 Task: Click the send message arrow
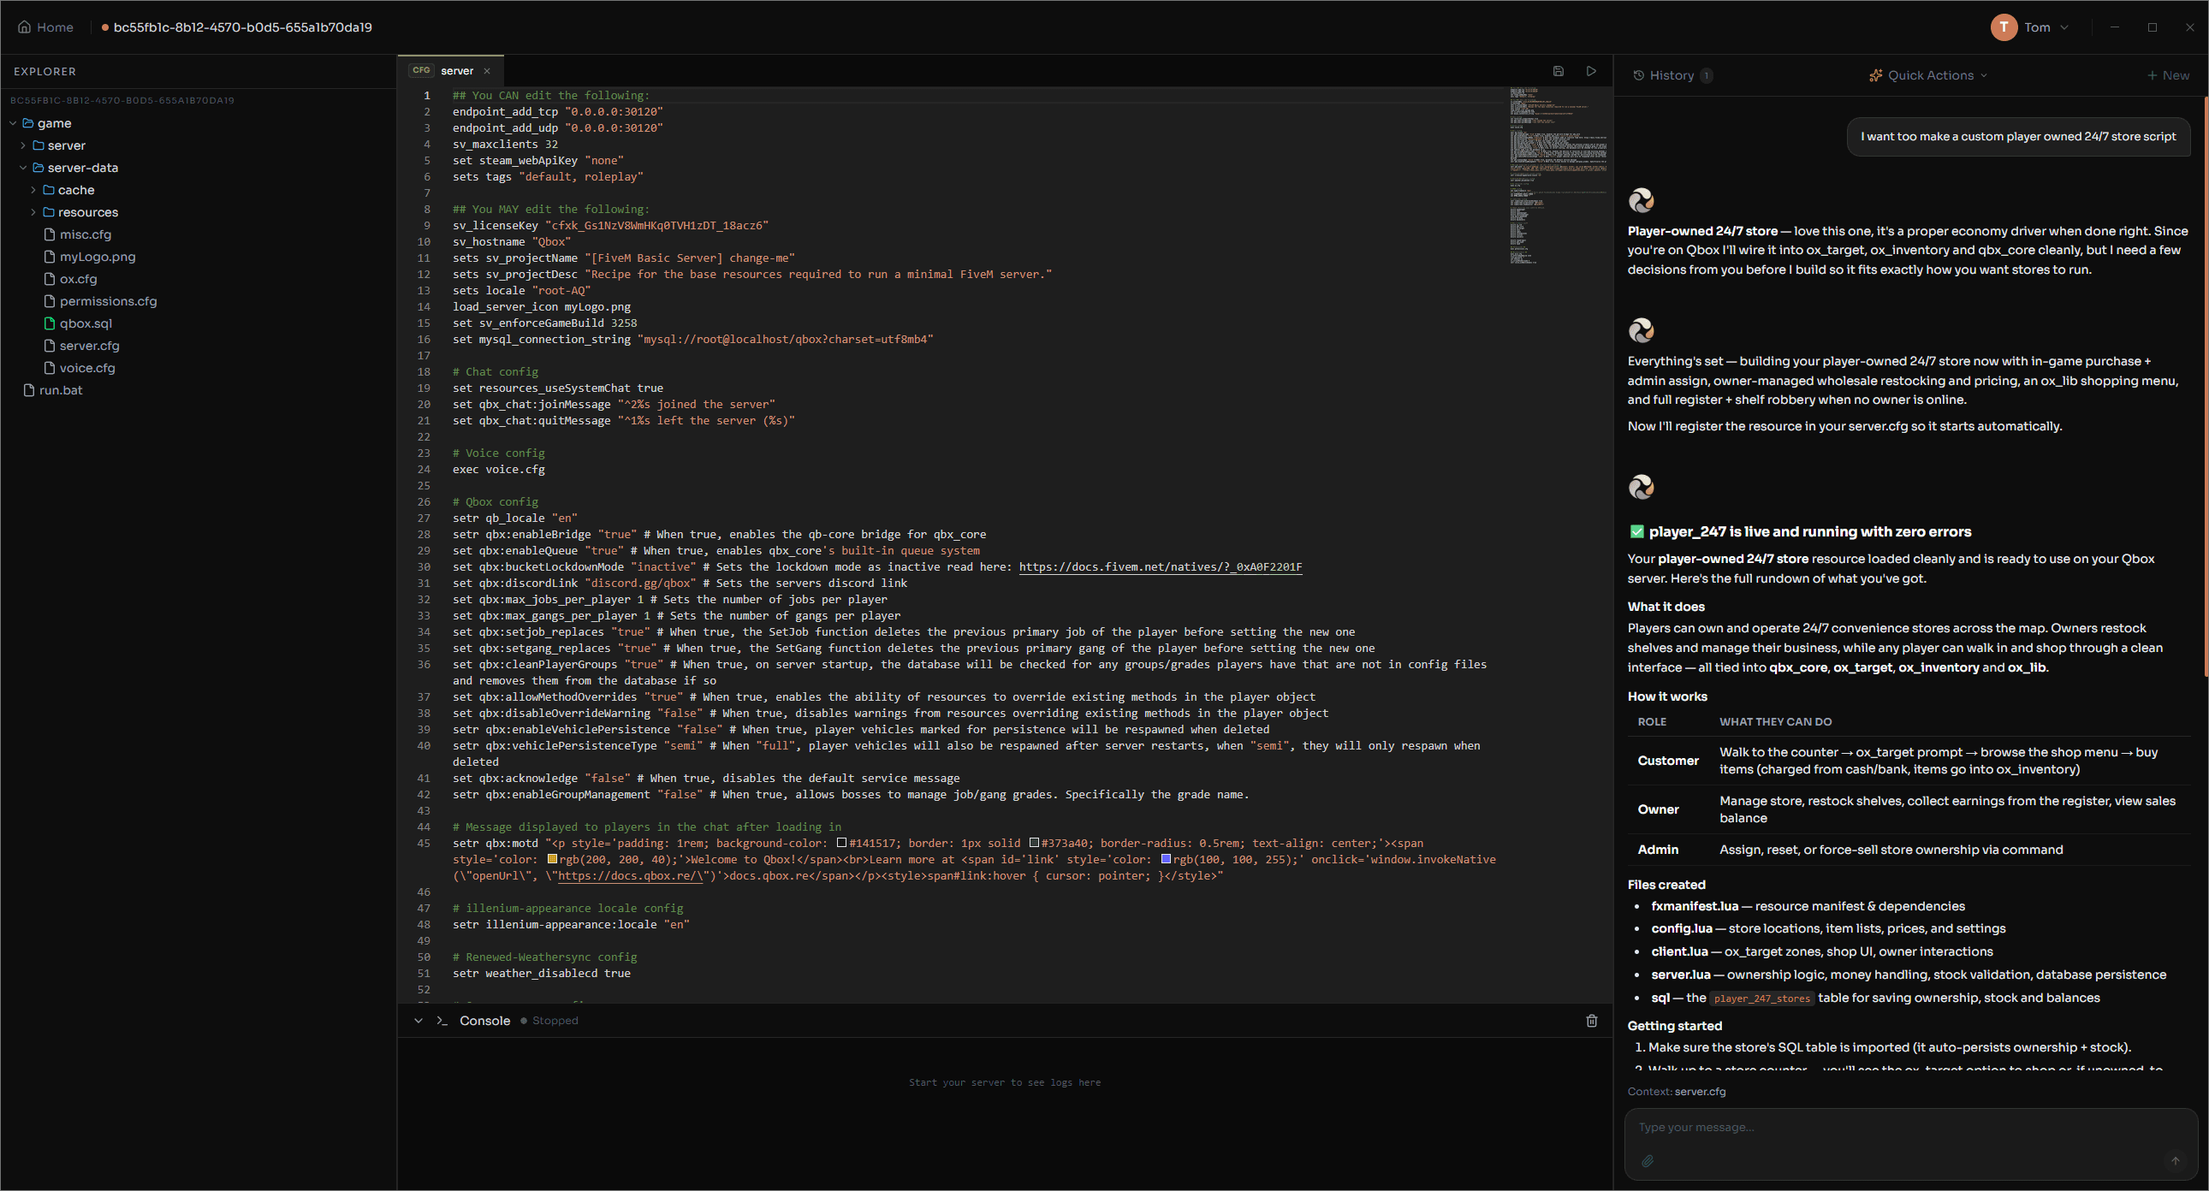[2176, 1162]
